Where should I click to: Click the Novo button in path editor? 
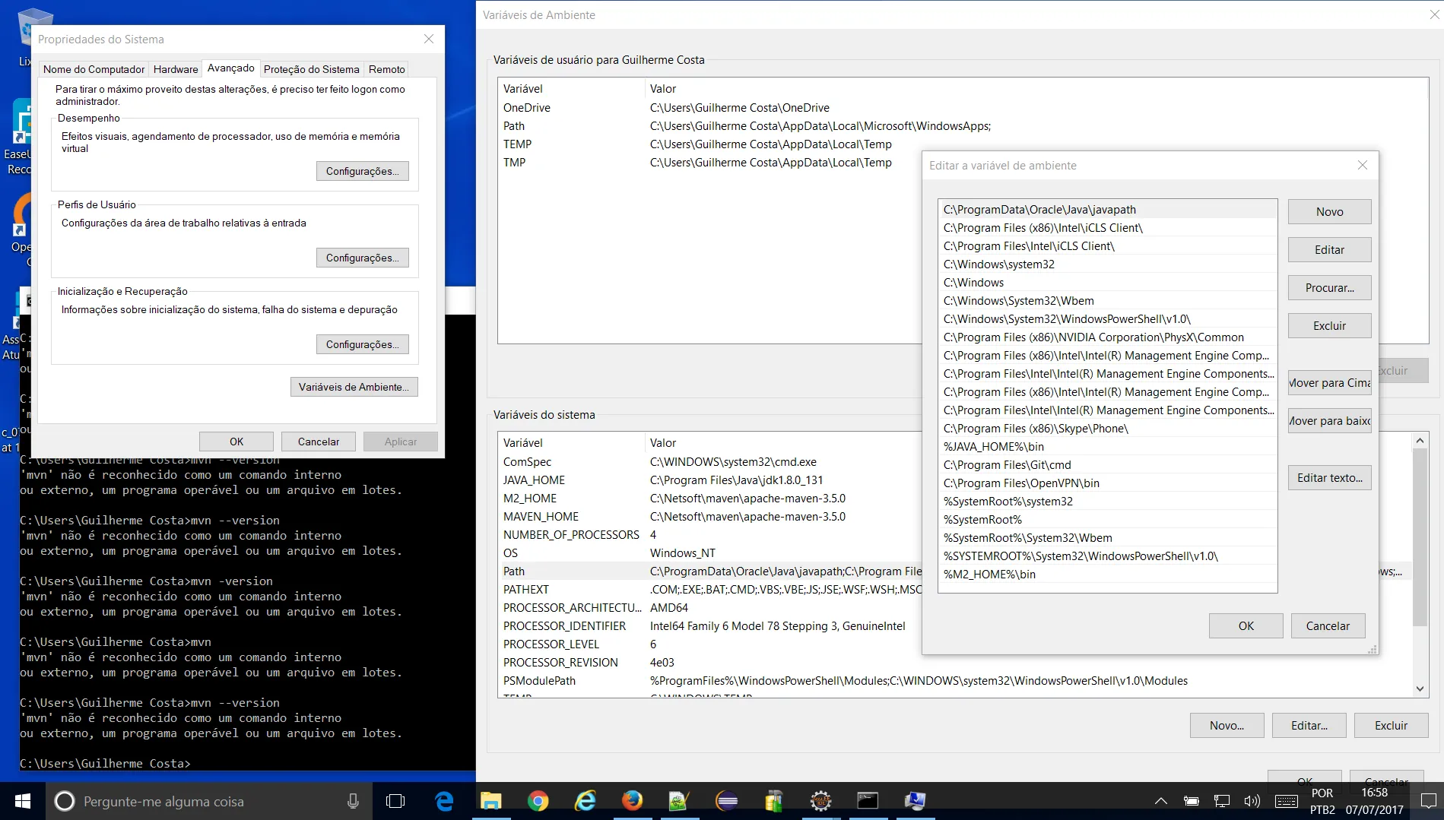click(1329, 212)
